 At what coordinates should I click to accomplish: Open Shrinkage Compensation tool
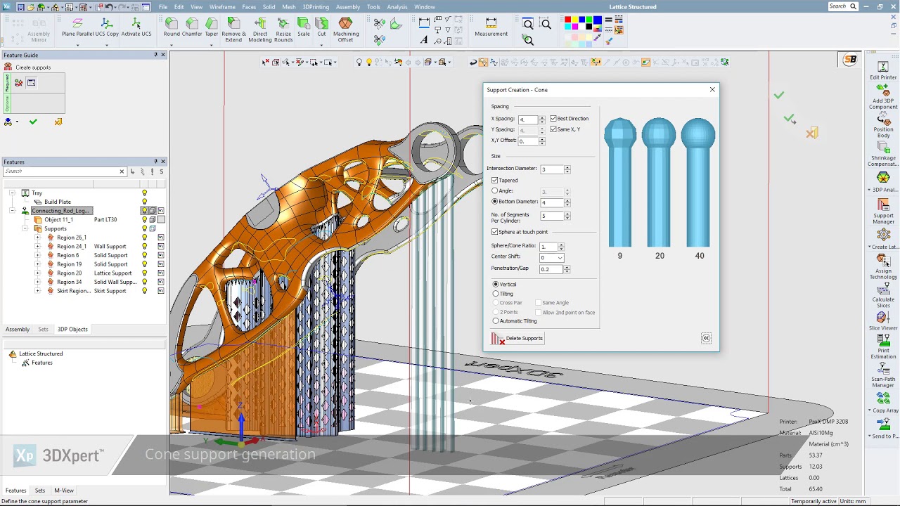[883, 155]
